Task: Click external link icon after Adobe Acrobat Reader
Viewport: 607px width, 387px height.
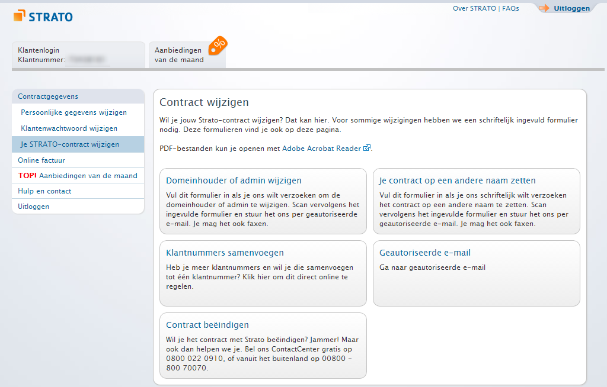Action: [367, 148]
